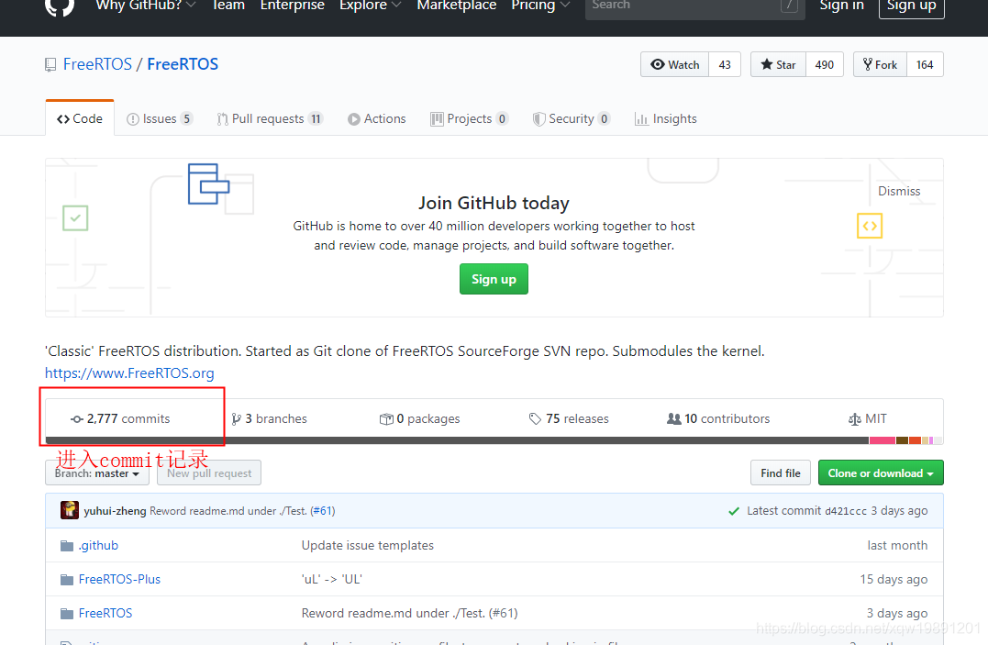Open pull request #61 link in commit bar
The height and width of the screenshot is (645, 988).
tap(323, 511)
